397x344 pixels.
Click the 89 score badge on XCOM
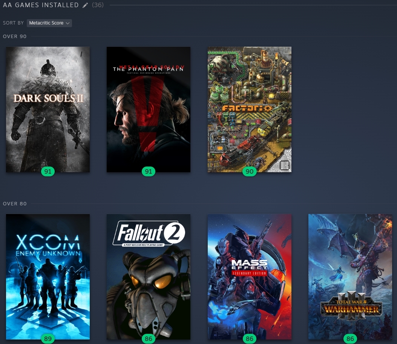48,339
